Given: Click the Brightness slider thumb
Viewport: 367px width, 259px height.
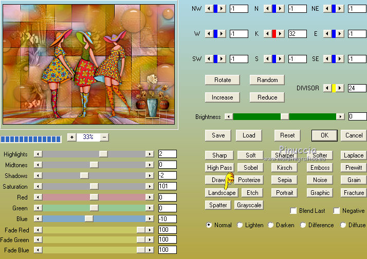Looking at the screenshot, I should (285, 116).
